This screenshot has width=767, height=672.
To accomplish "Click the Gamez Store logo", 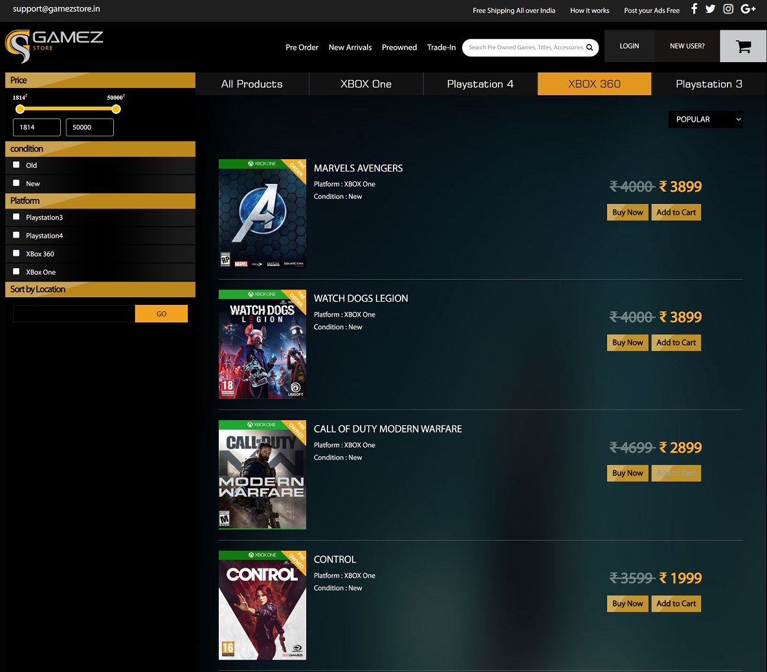I will click(54, 45).
